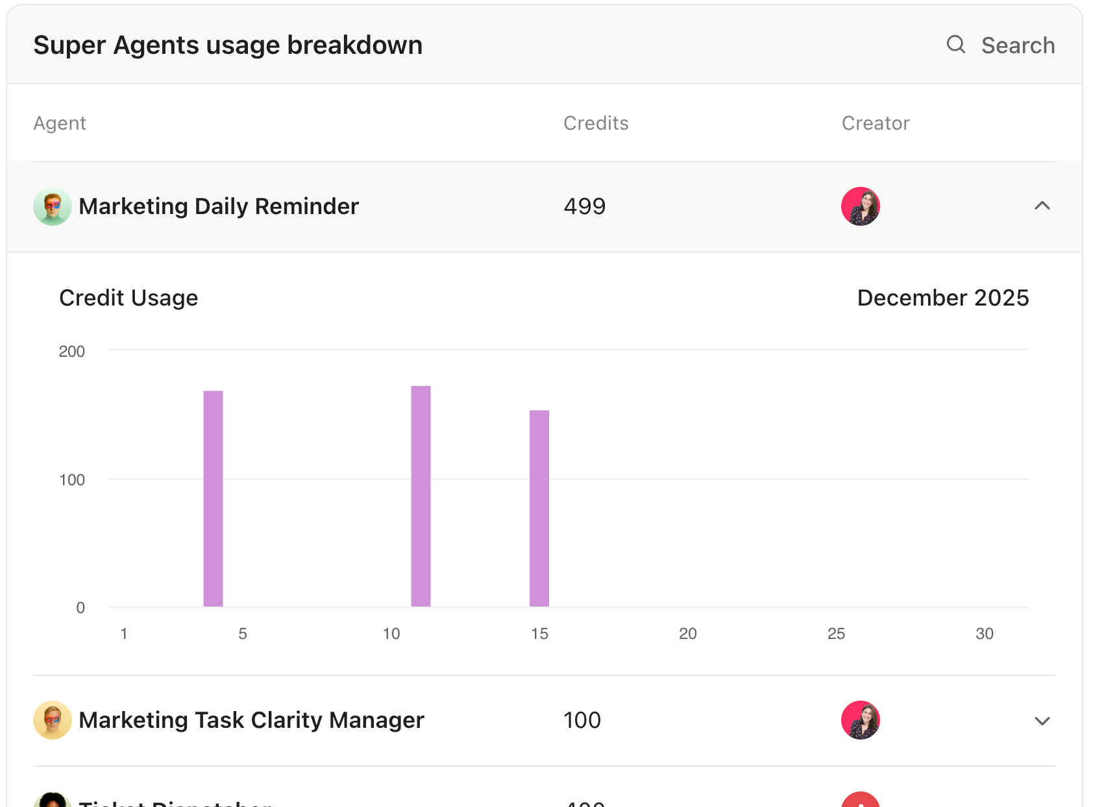Screen dimensions: 1093x807
Task: Click the Marketing Daily Reminder agent avatar
Action: 53,206
